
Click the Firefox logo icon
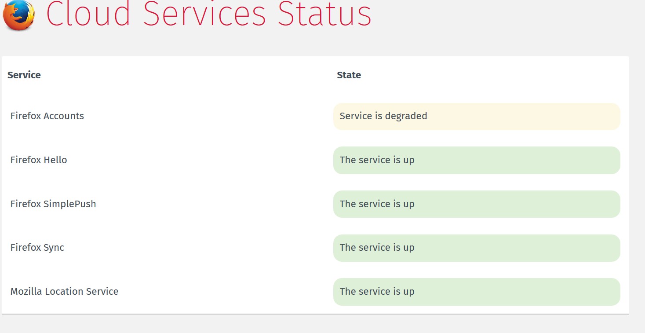pos(18,15)
